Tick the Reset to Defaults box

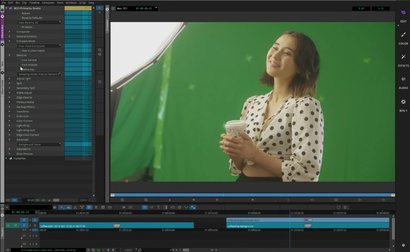(x=19, y=18)
